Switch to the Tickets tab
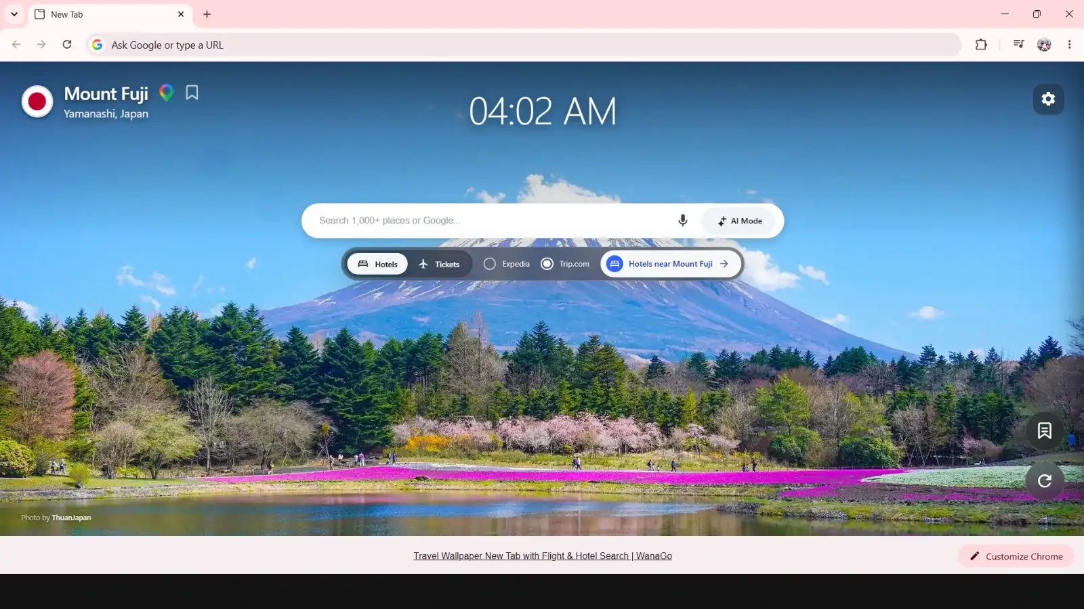Screen dimensions: 1084x609 click(x=440, y=264)
